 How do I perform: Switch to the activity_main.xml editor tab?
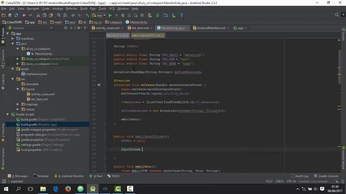(107, 28)
